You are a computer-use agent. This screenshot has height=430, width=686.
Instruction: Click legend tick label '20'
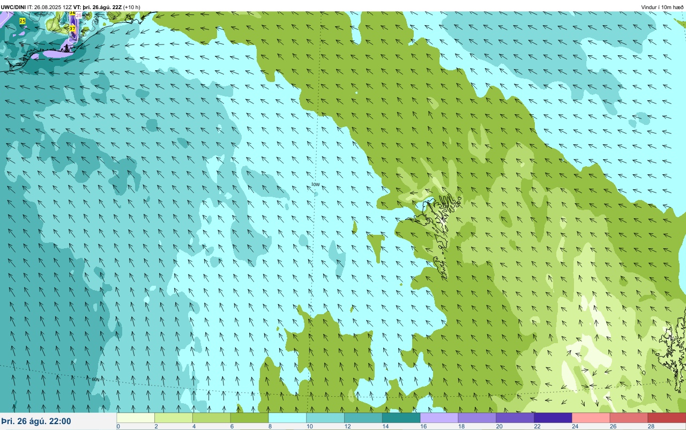point(499,427)
